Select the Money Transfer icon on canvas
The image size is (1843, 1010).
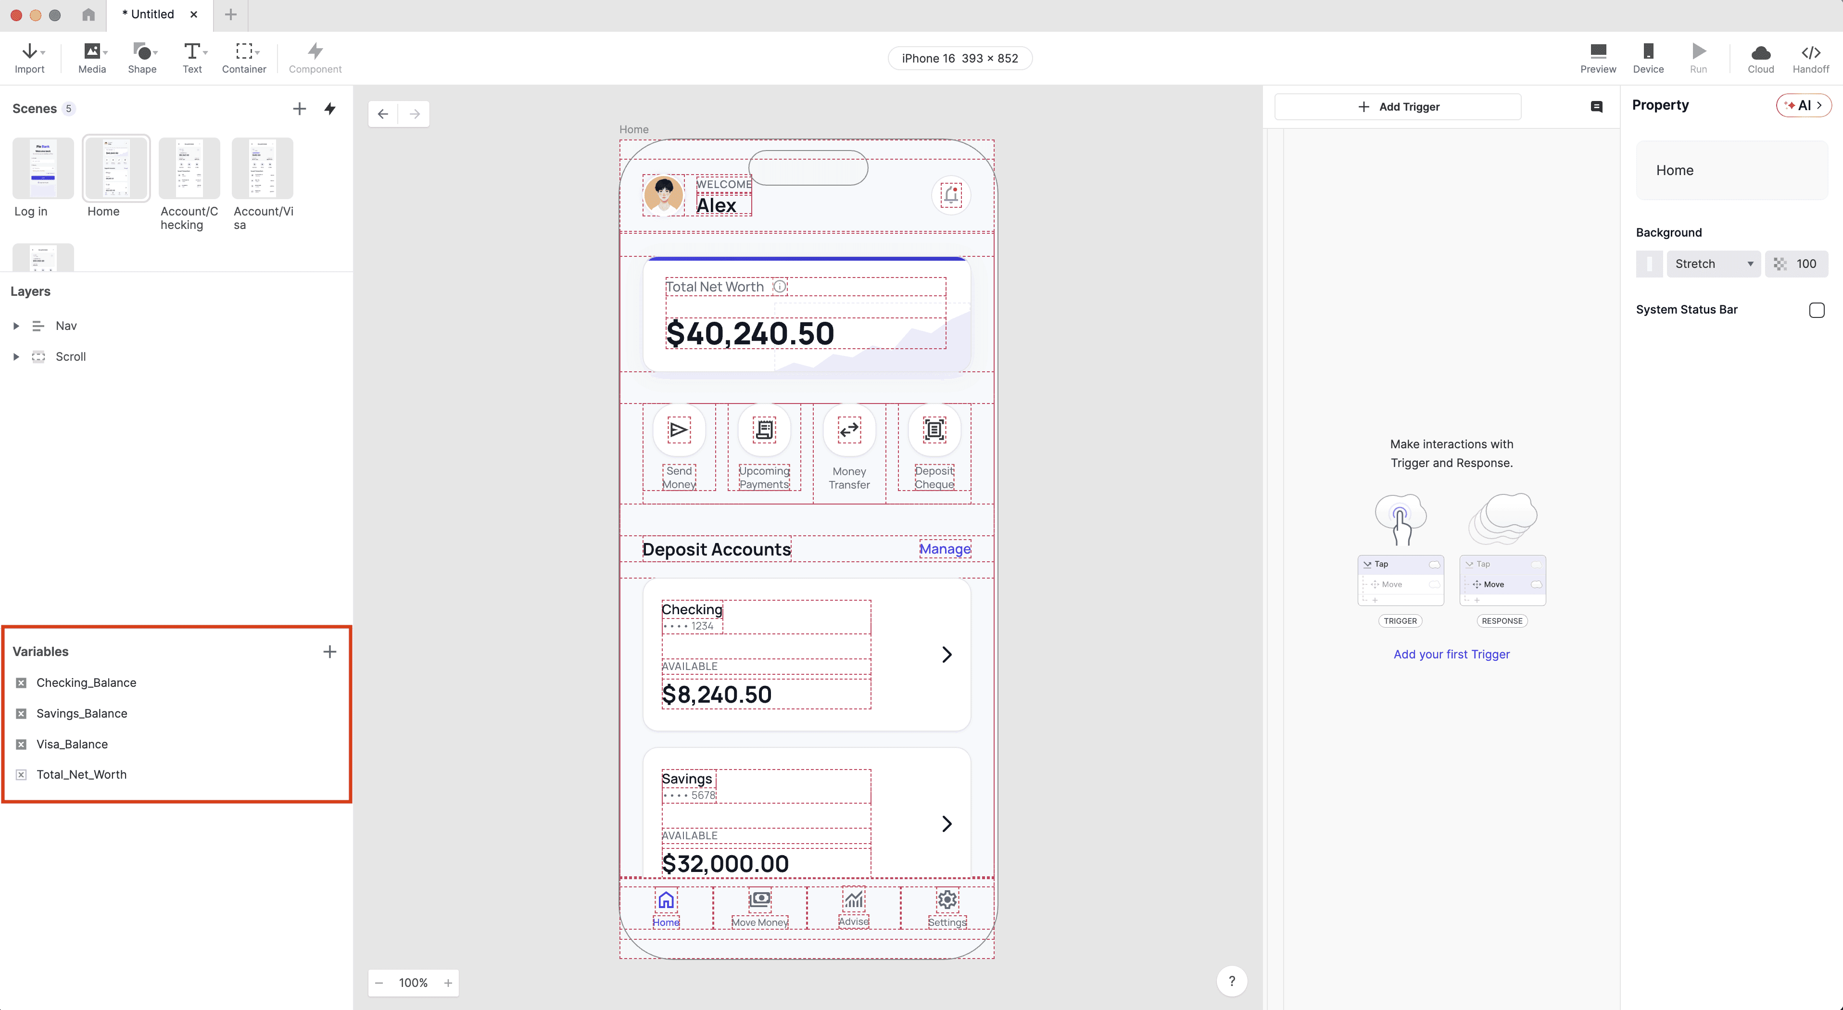pos(849,430)
